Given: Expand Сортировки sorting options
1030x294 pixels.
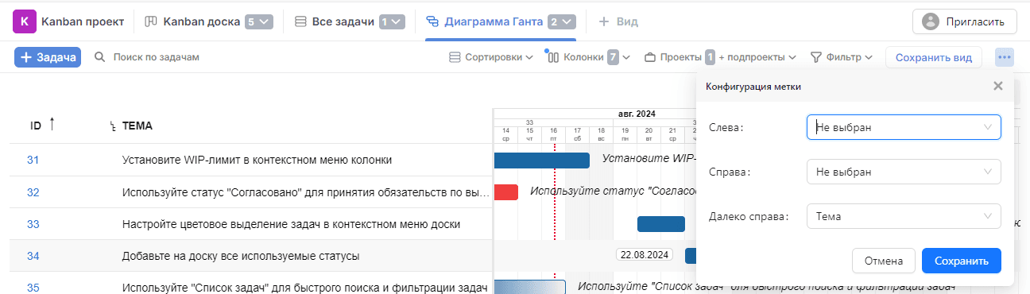Looking at the screenshot, I should [x=490, y=57].
